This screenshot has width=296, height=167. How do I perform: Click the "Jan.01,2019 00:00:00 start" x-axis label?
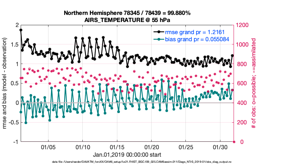click(127, 155)
